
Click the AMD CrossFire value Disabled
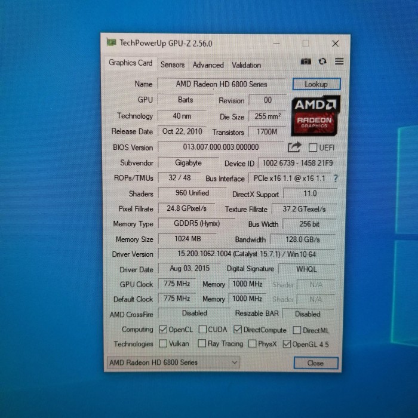[x=194, y=313]
